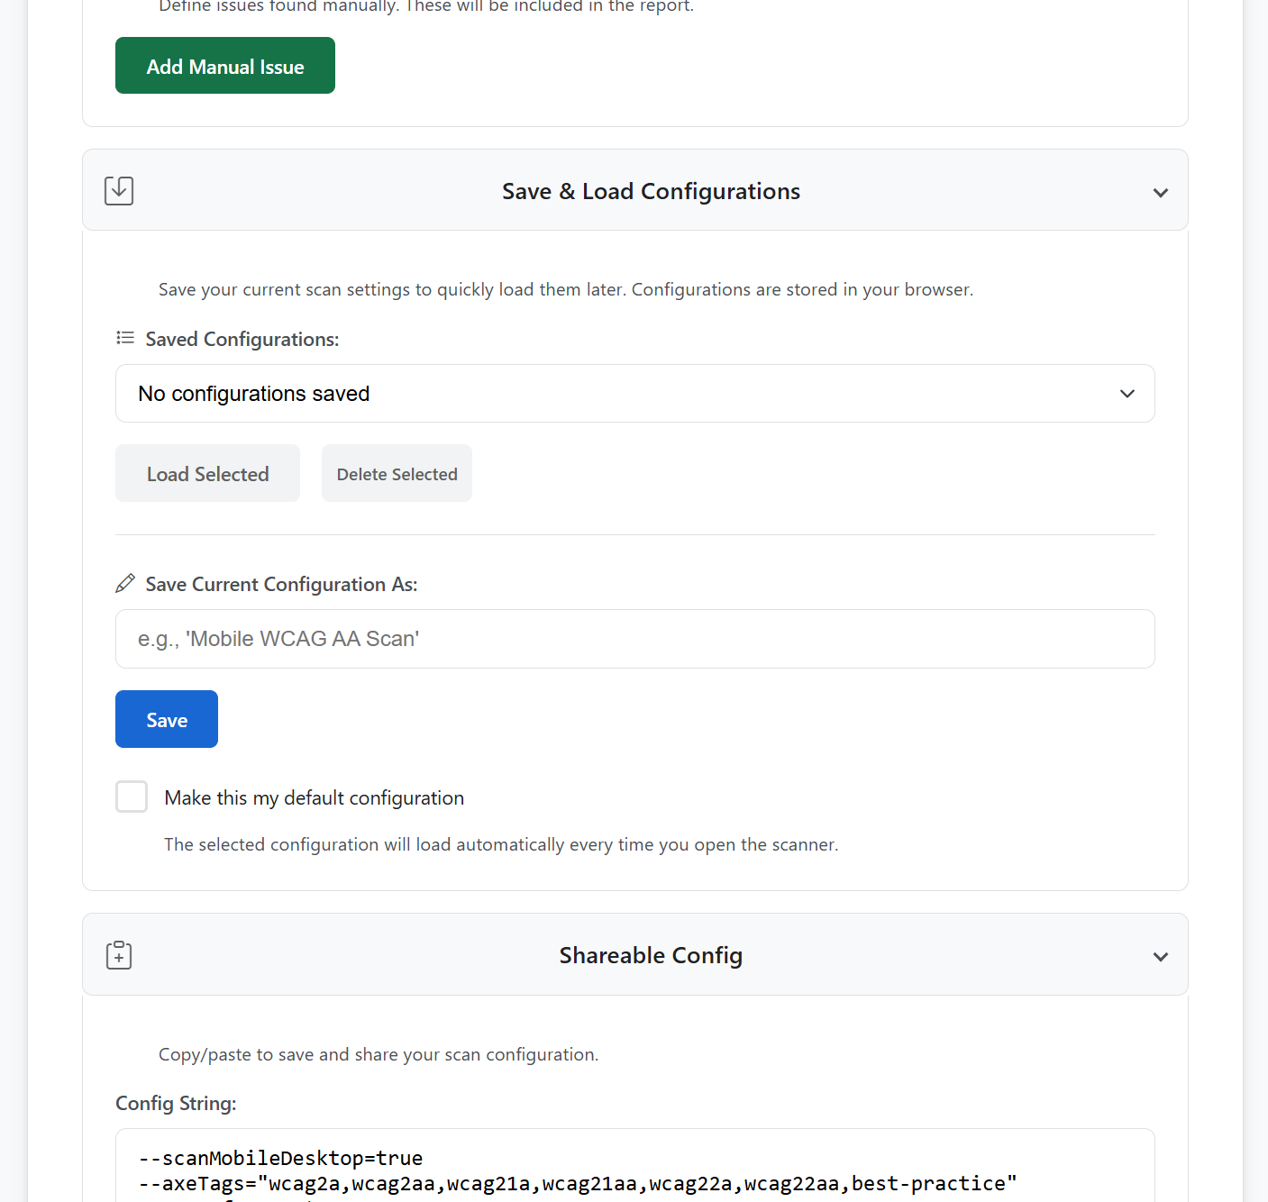Click the Saved Configurations label
This screenshot has height=1202, width=1268.
242,340
